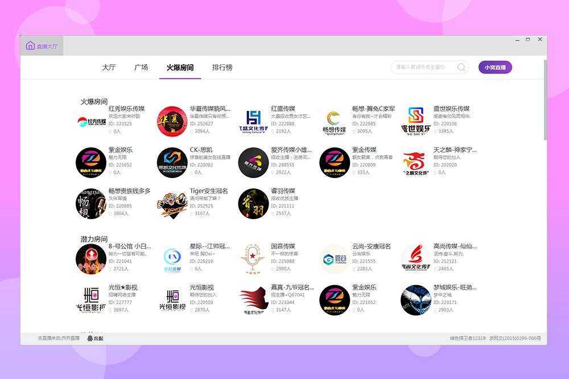
Task: Click the 爱齐传媒小雄 room title
Action: 291,150
